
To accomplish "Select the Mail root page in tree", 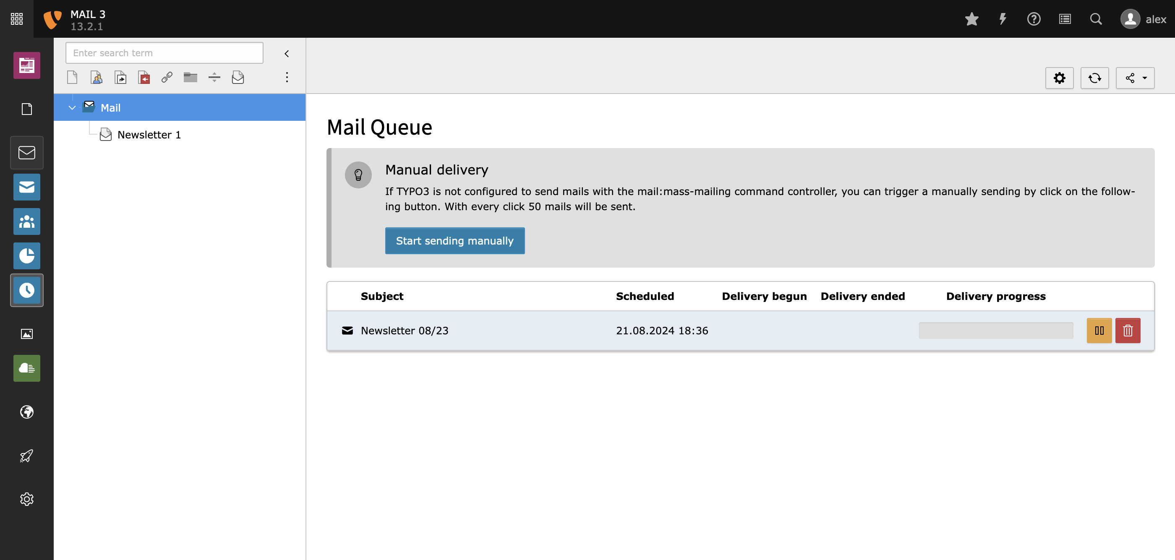I will 180,107.
